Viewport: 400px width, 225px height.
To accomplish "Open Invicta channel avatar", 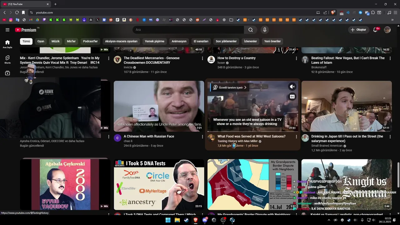I will pyautogui.click(x=117, y=60).
